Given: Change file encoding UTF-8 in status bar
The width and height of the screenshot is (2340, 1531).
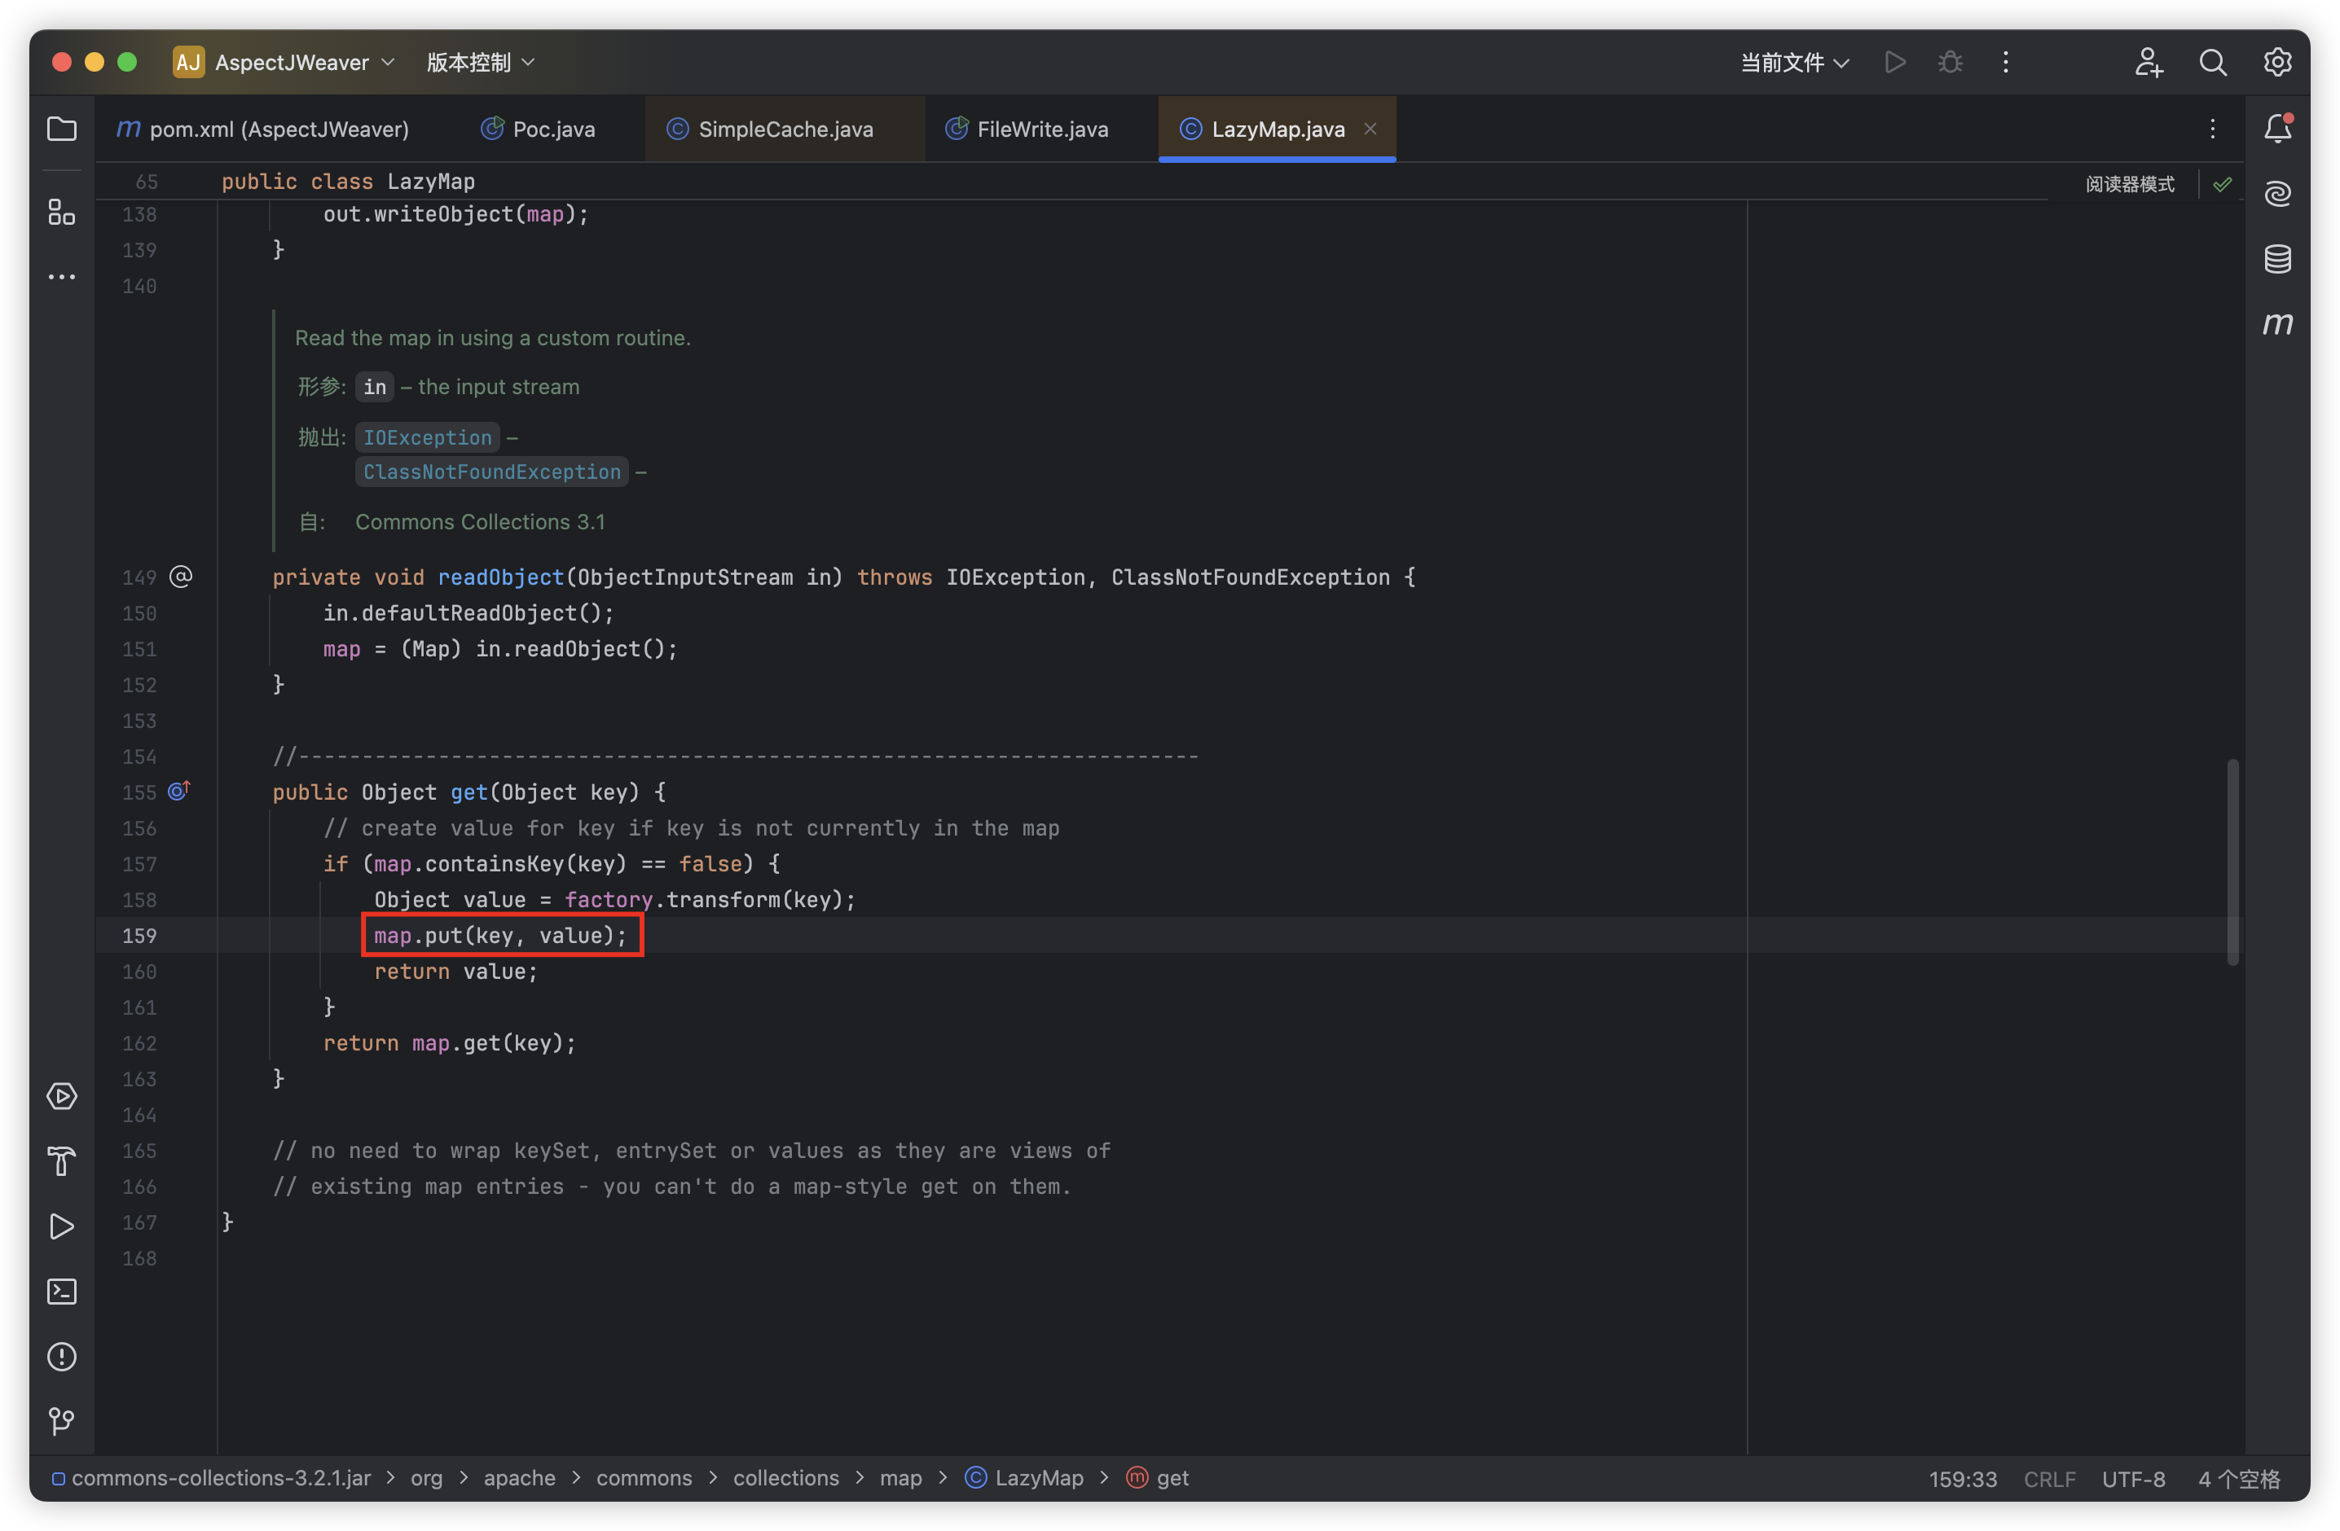Looking at the screenshot, I should pyautogui.click(x=2132, y=1478).
